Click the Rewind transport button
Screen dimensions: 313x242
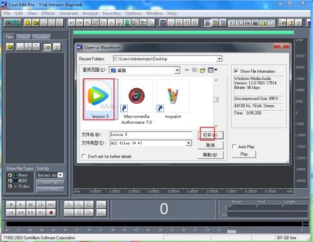tap(21, 213)
